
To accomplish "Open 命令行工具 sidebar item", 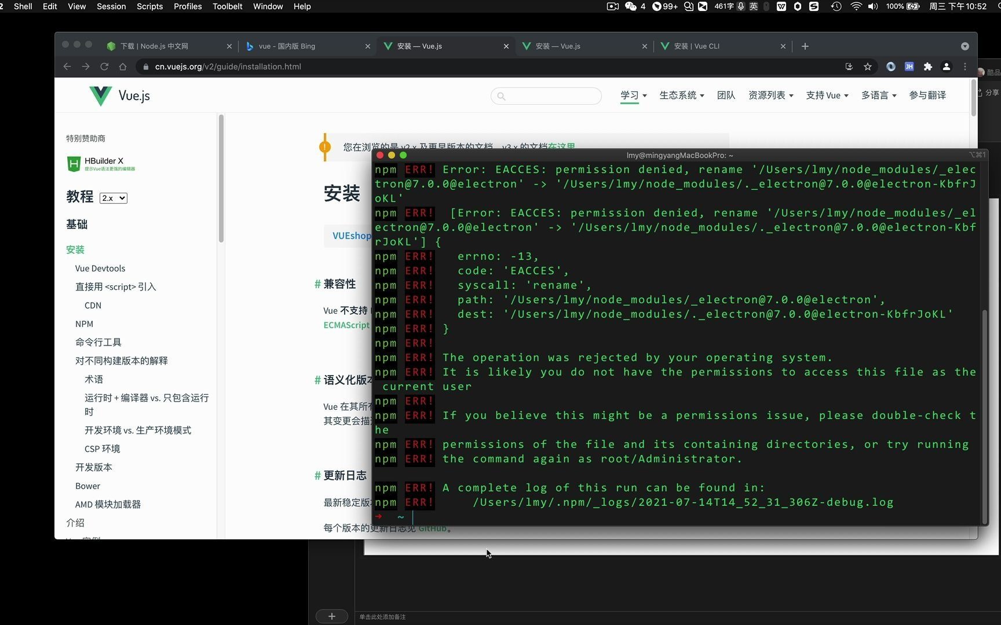I will point(98,343).
